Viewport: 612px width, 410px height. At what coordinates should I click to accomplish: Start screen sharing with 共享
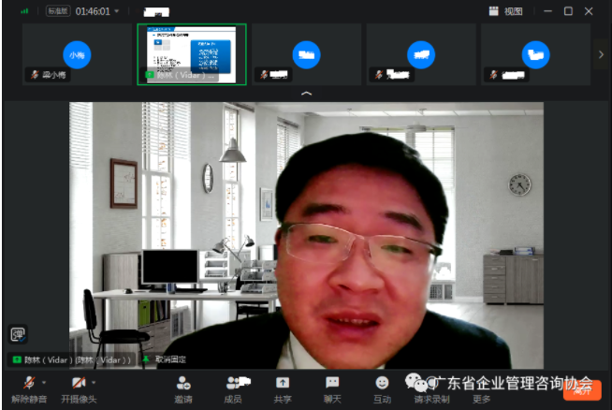[283, 383]
